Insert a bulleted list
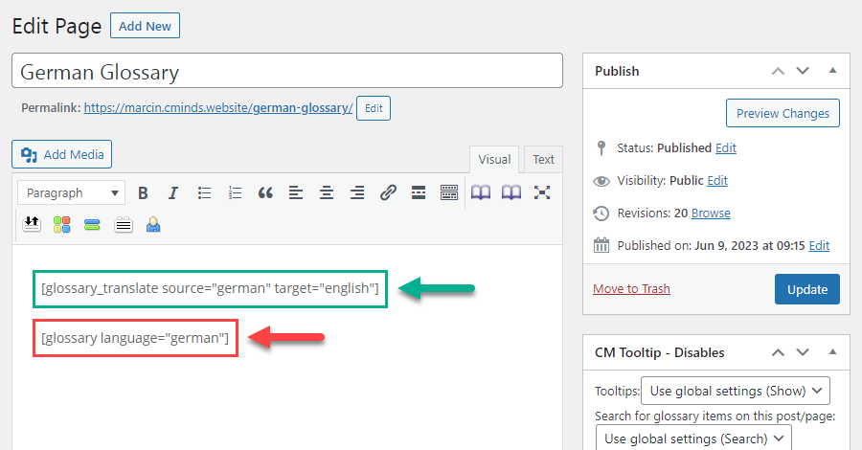This screenshot has width=862, height=450. (x=205, y=192)
